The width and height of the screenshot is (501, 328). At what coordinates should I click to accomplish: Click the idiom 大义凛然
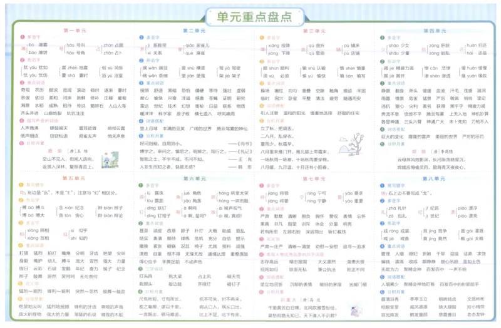coord(326,262)
